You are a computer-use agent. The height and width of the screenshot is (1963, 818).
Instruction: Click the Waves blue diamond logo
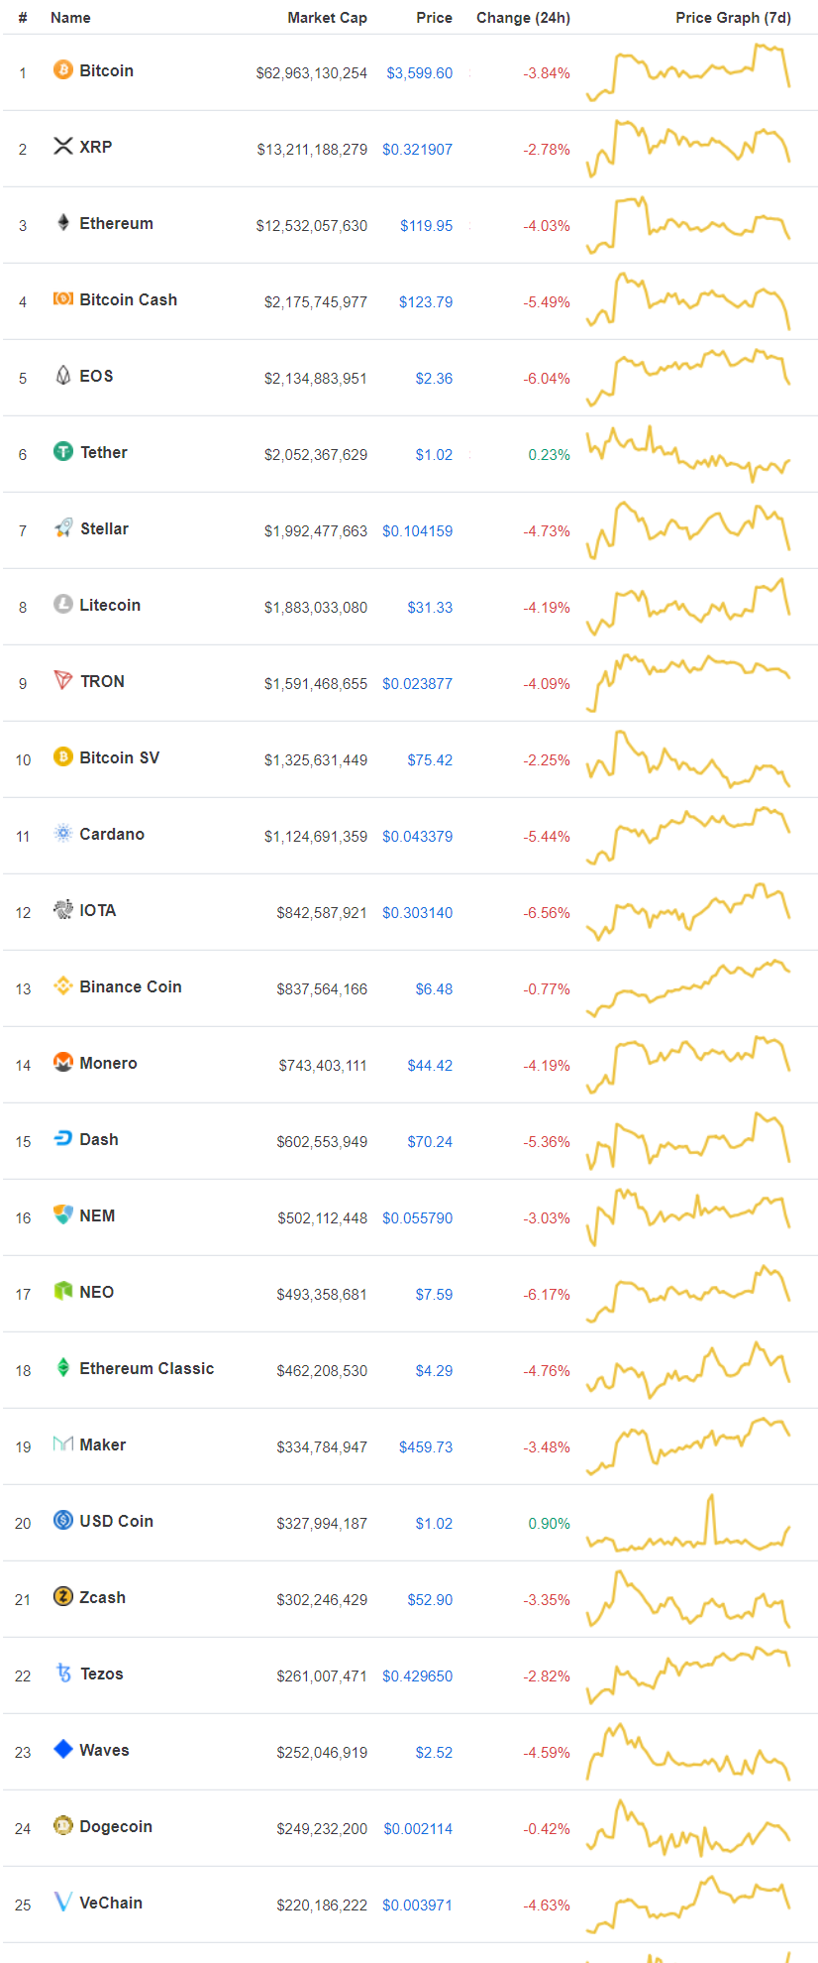point(61,1750)
